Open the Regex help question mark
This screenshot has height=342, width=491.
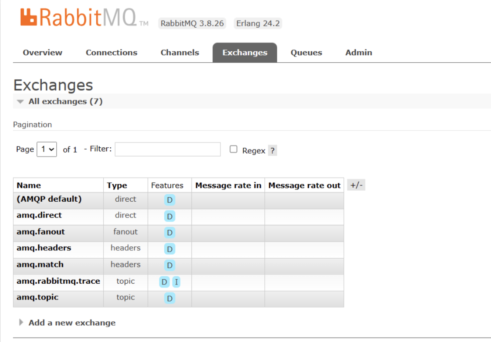[272, 151]
